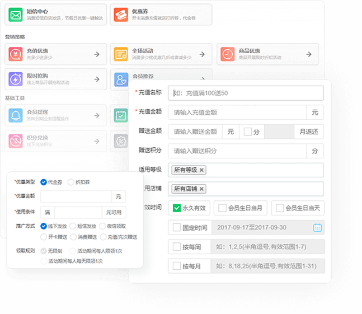Toggle the 永久有效 checkbox
The width and height of the screenshot is (362, 314).
click(177, 208)
